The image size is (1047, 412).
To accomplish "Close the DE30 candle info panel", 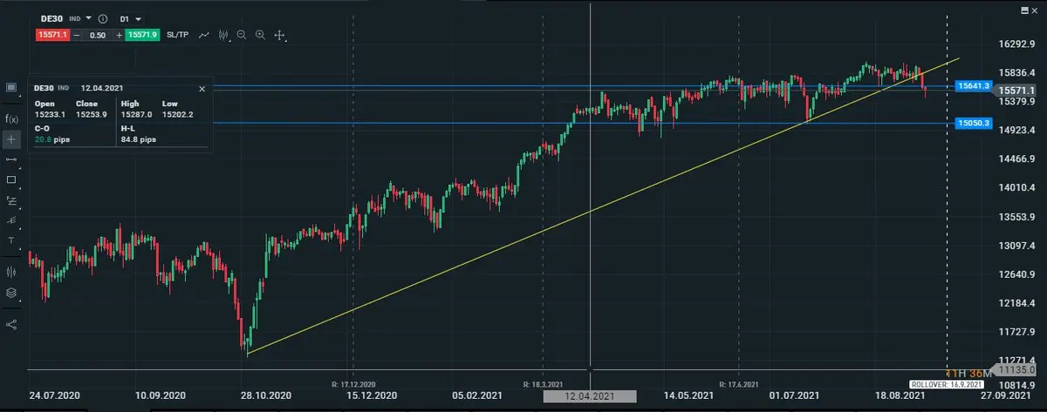I will click(x=202, y=89).
